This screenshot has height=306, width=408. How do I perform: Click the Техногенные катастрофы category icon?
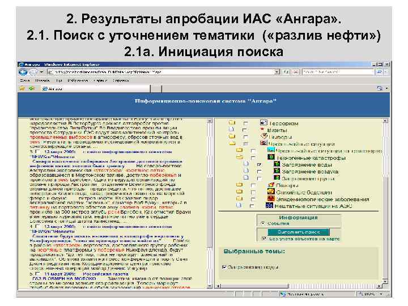click(x=271, y=157)
